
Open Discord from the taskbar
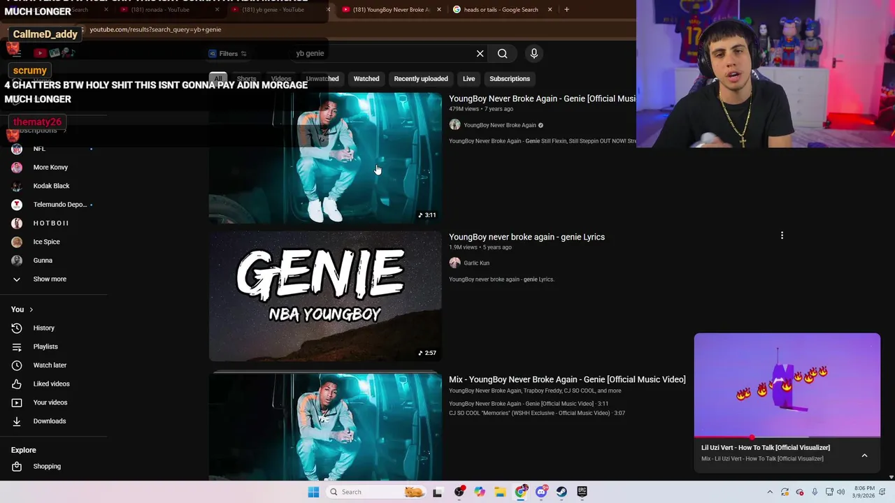[541, 492]
